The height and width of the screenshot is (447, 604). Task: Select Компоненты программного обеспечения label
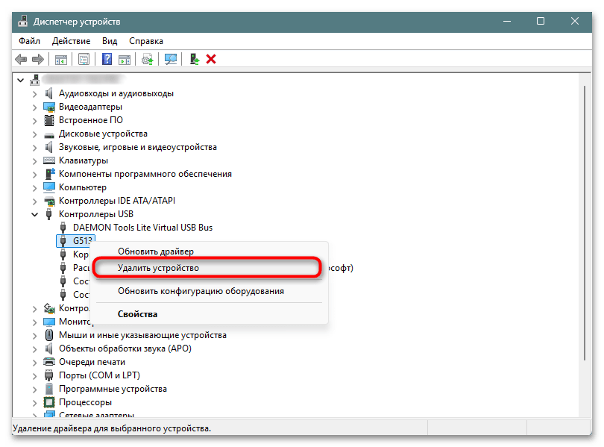[x=145, y=174]
